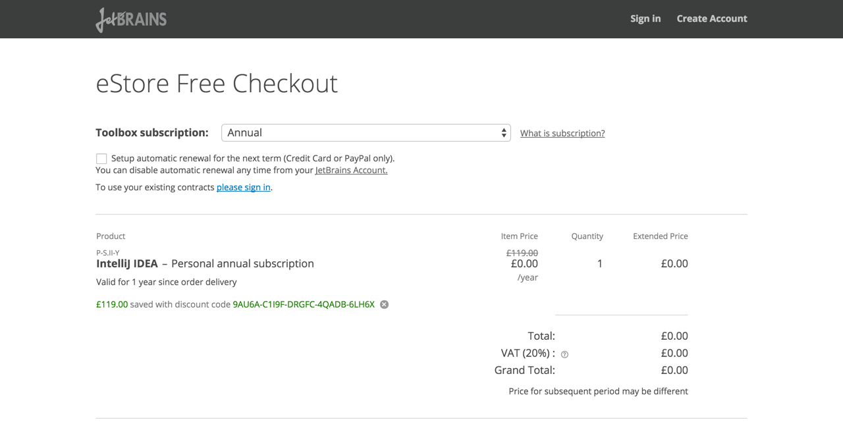This screenshot has width=843, height=430.
Task: Click the Extended Price column header
Action: click(660, 236)
